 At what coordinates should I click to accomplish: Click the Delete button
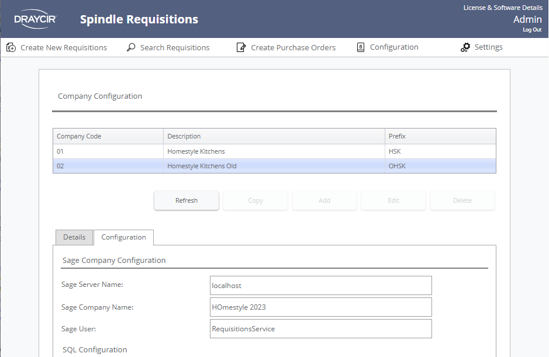pyautogui.click(x=462, y=200)
